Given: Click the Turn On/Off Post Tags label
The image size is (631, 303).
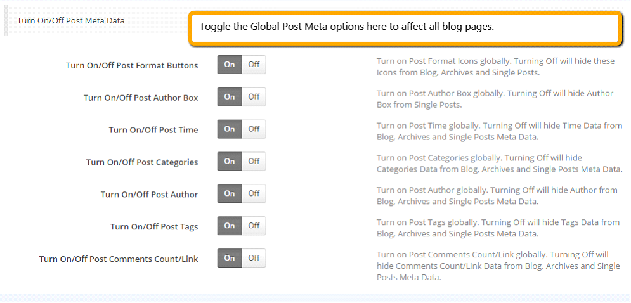Looking at the screenshot, I should 154,226.
